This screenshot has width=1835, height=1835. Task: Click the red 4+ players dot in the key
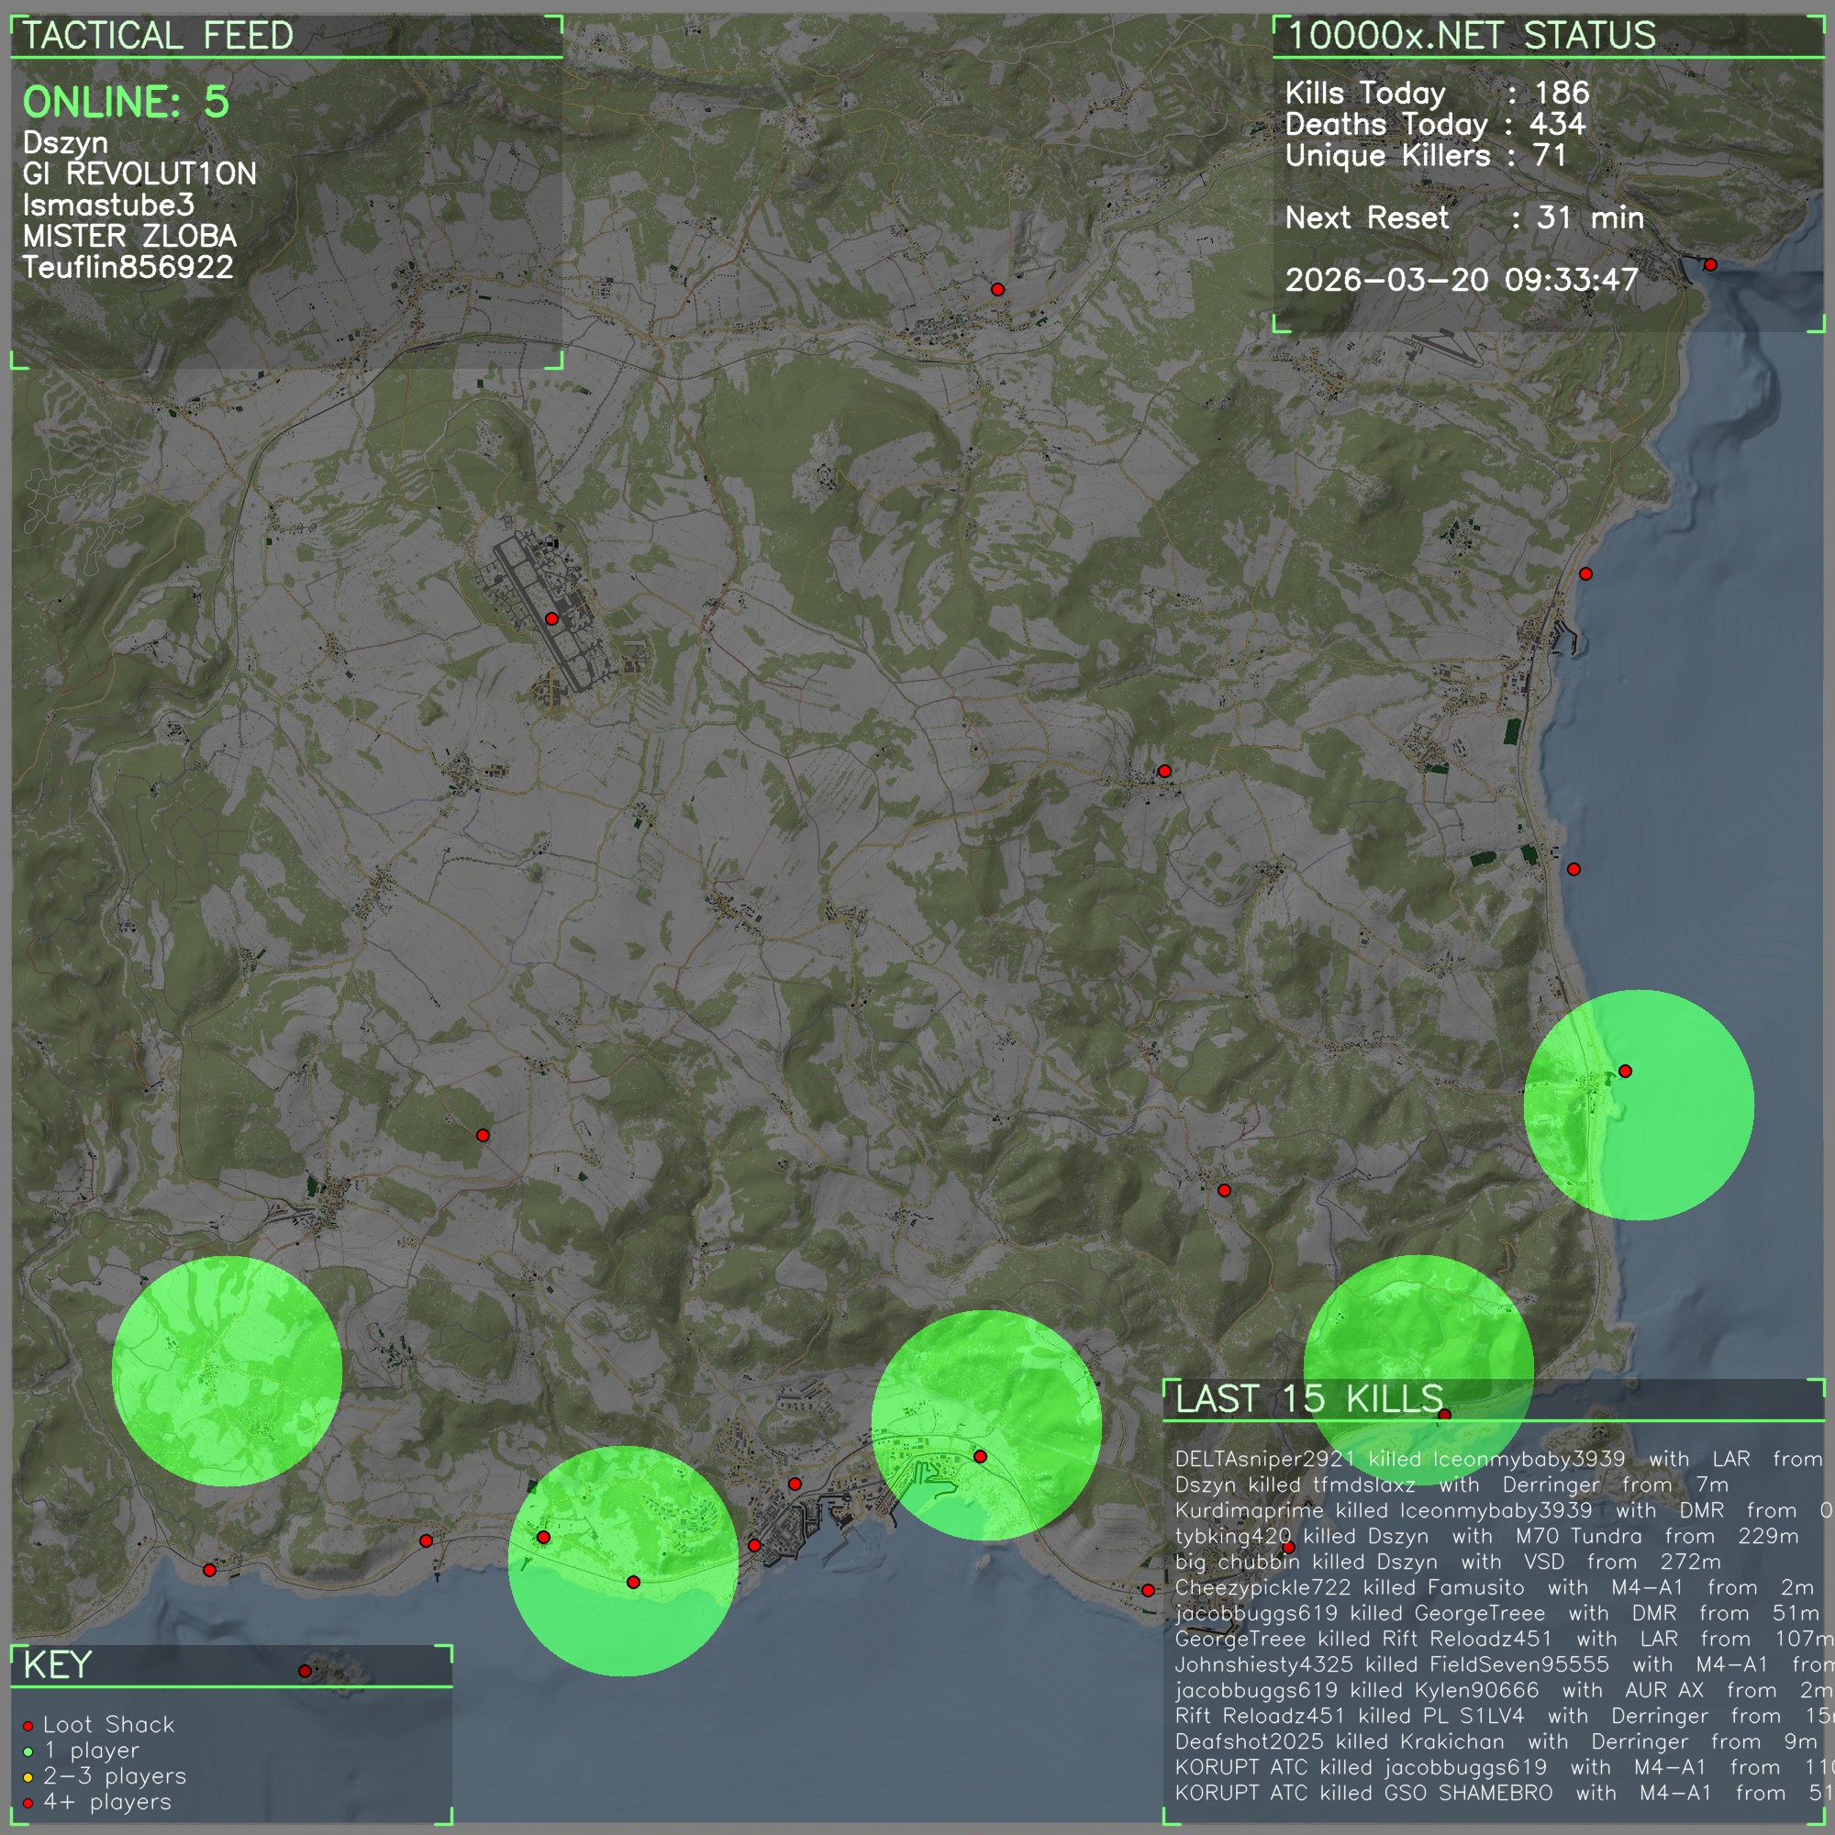(x=28, y=1803)
